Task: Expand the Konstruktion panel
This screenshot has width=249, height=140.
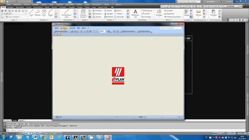Action: coord(69,20)
